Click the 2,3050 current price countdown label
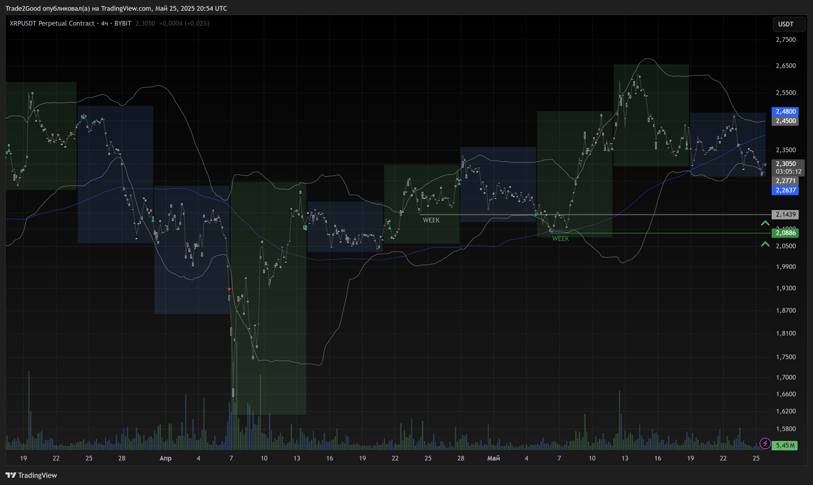Image resolution: width=813 pixels, height=485 pixels. pos(788,167)
